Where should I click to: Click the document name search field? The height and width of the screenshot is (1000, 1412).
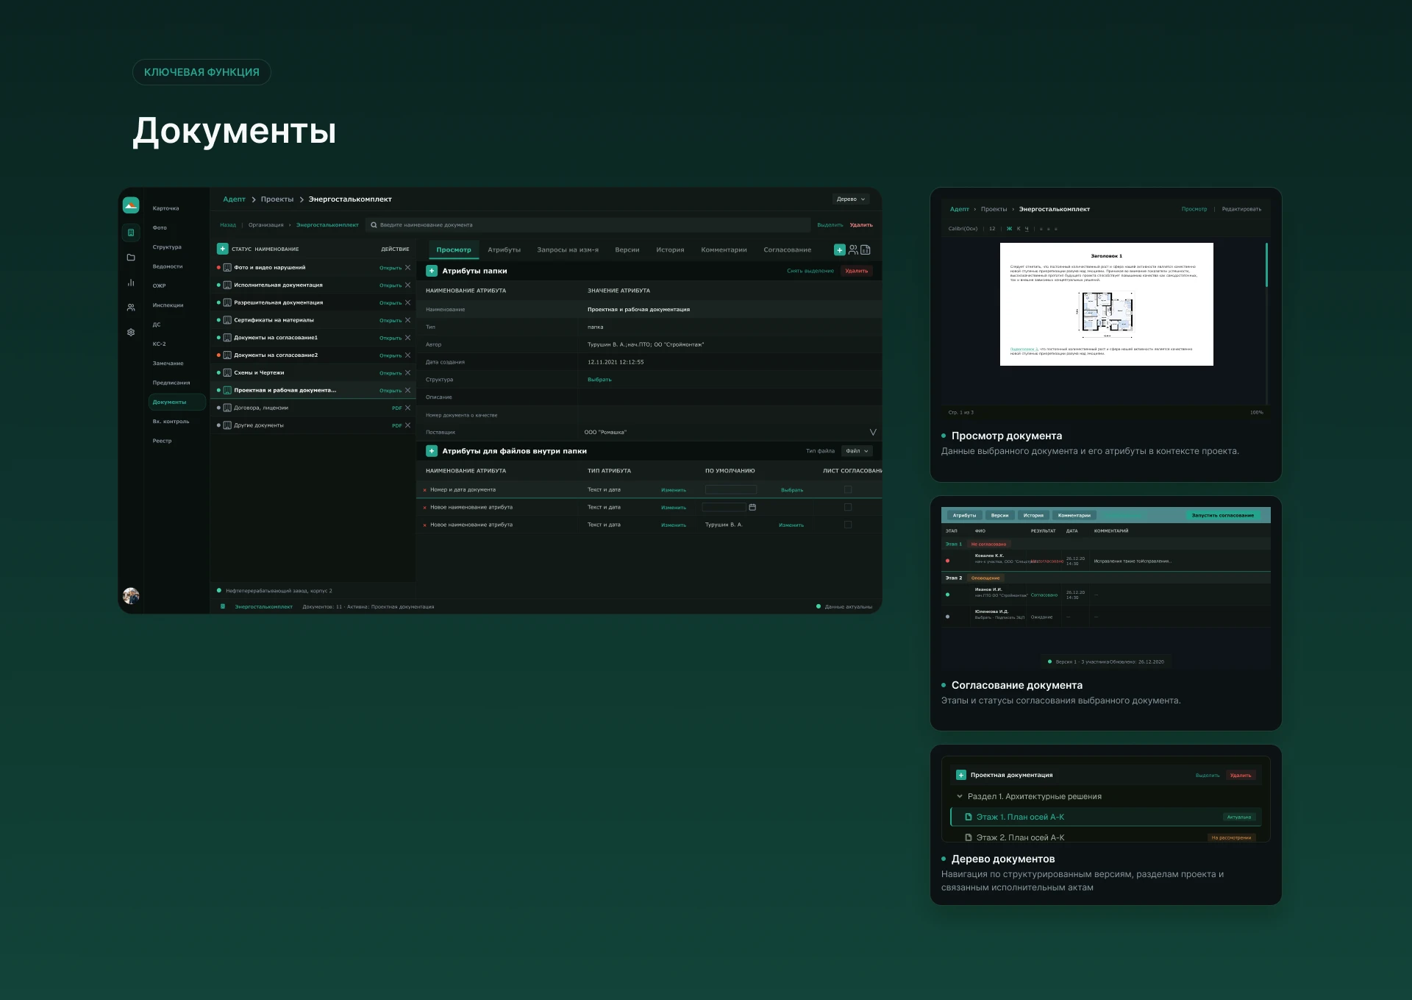588,225
